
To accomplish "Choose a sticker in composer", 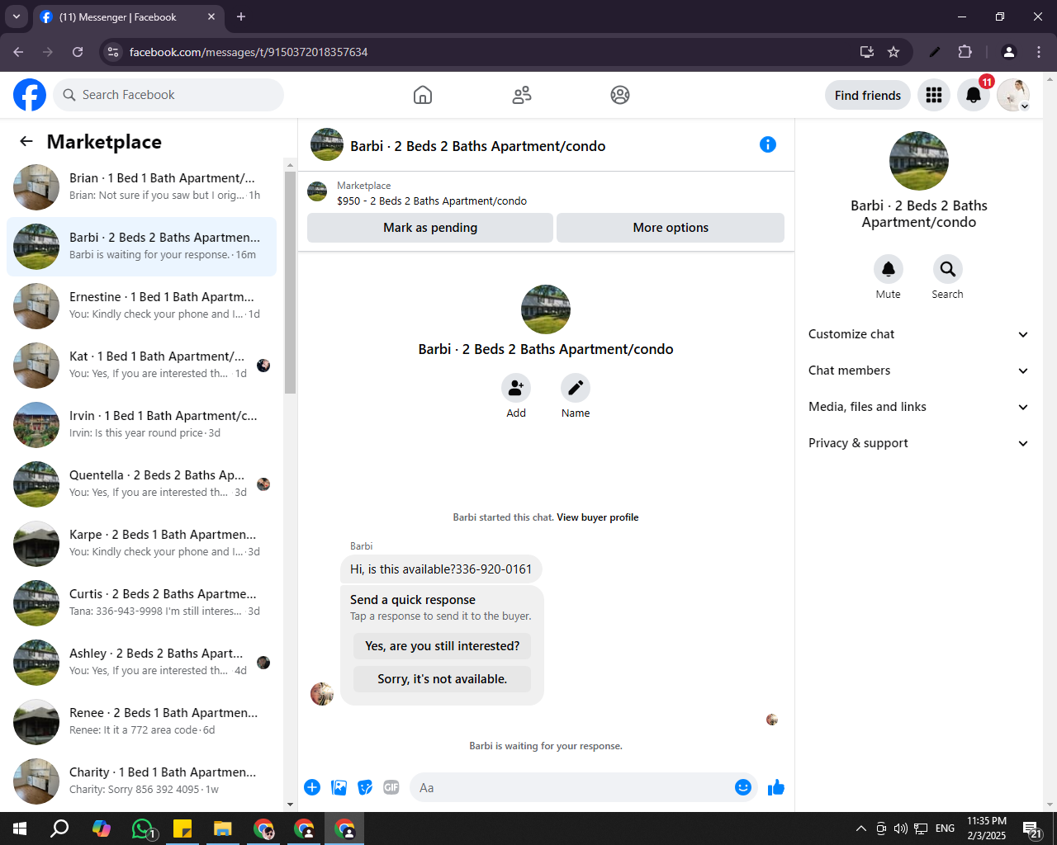I will (365, 787).
